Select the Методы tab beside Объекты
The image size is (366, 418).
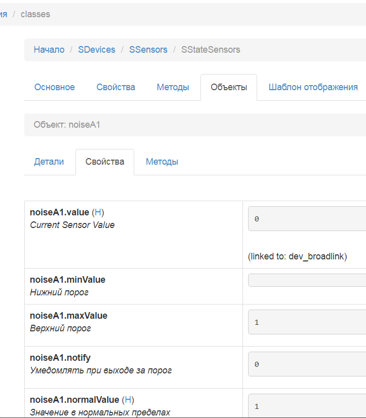[173, 87]
